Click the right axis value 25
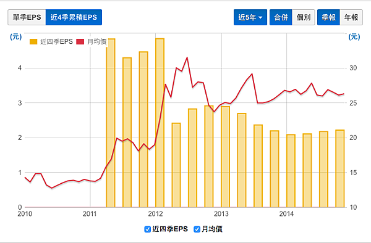 (x=353, y=103)
